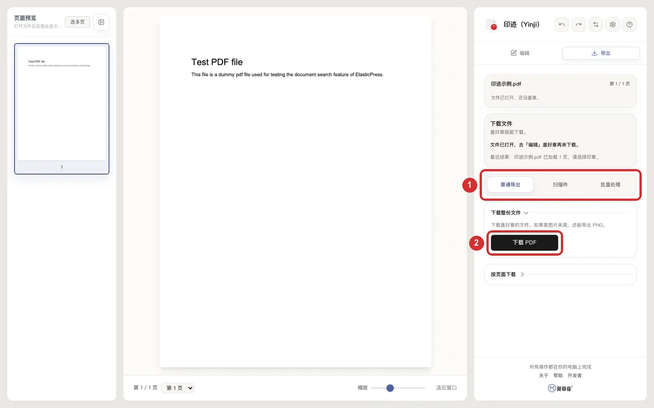This screenshot has width=654, height=408.
Task: Click the 页面预览 panel title
Action: tap(25, 18)
